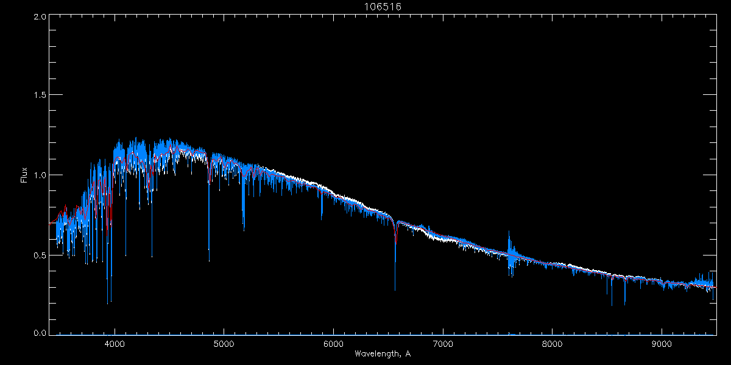Click the 5000 wavelength tick label
This screenshot has width=731, height=365.
click(x=224, y=343)
